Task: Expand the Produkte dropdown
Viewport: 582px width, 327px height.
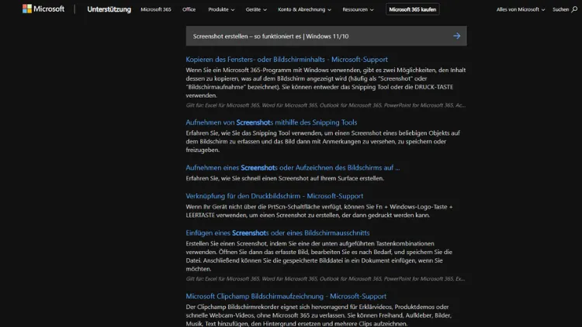Action: point(221,9)
